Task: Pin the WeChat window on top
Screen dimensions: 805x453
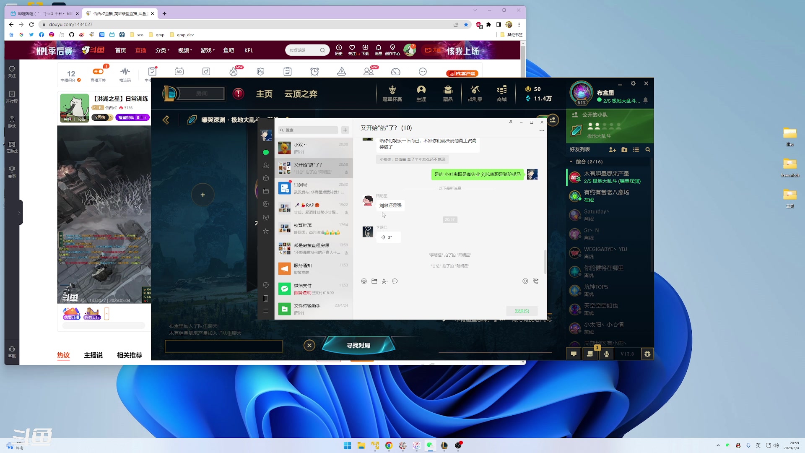Action: pos(511,122)
